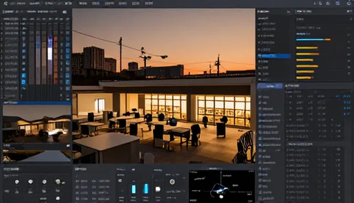Click the first yellow progress bar in right panel
The image size is (354, 203).
(307, 47)
